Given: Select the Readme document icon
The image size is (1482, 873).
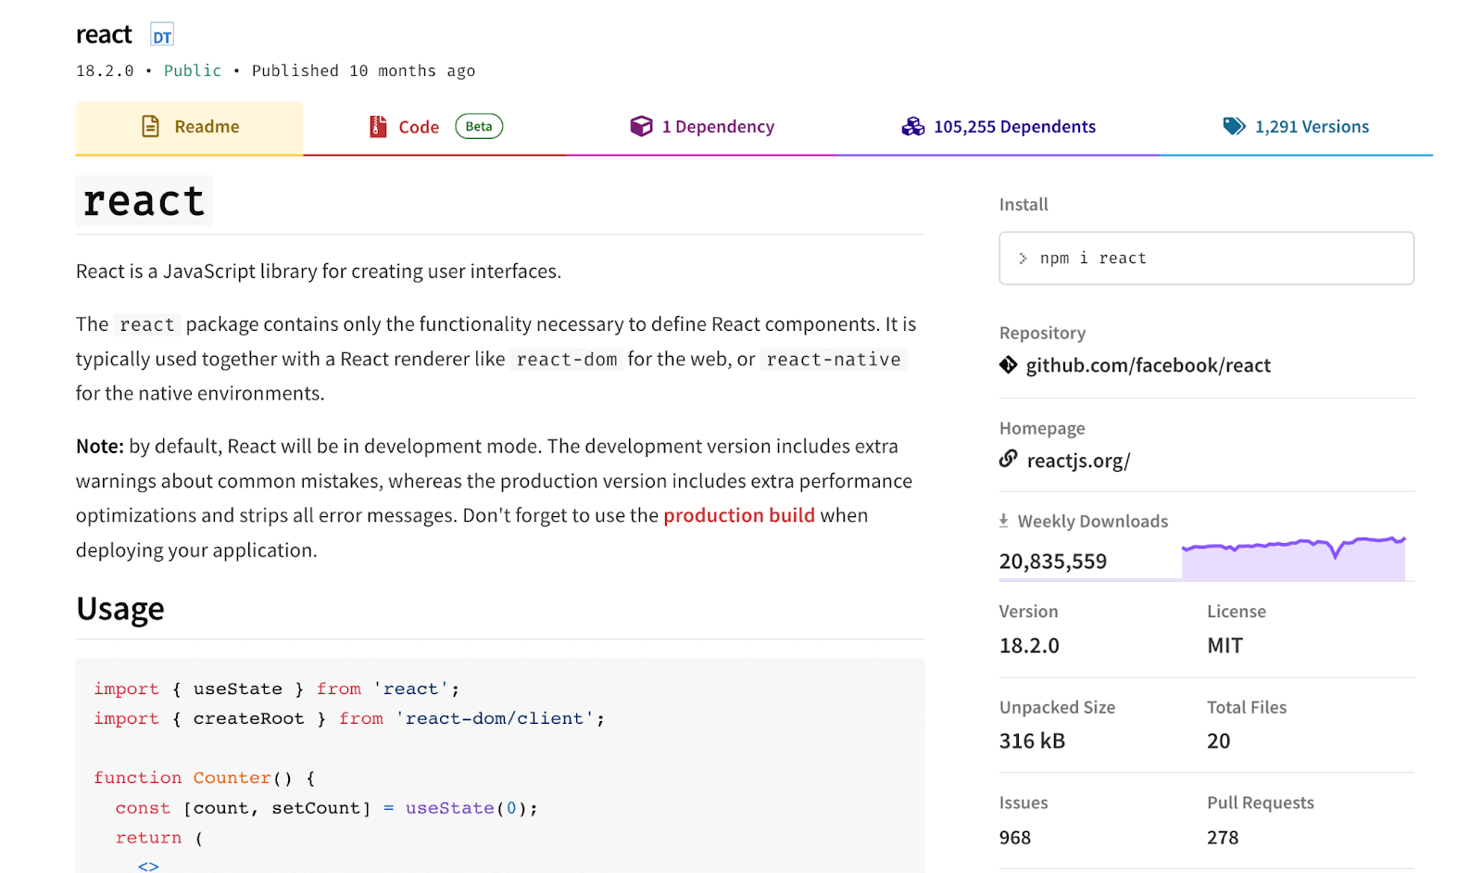Looking at the screenshot, I should click(148, 126).
